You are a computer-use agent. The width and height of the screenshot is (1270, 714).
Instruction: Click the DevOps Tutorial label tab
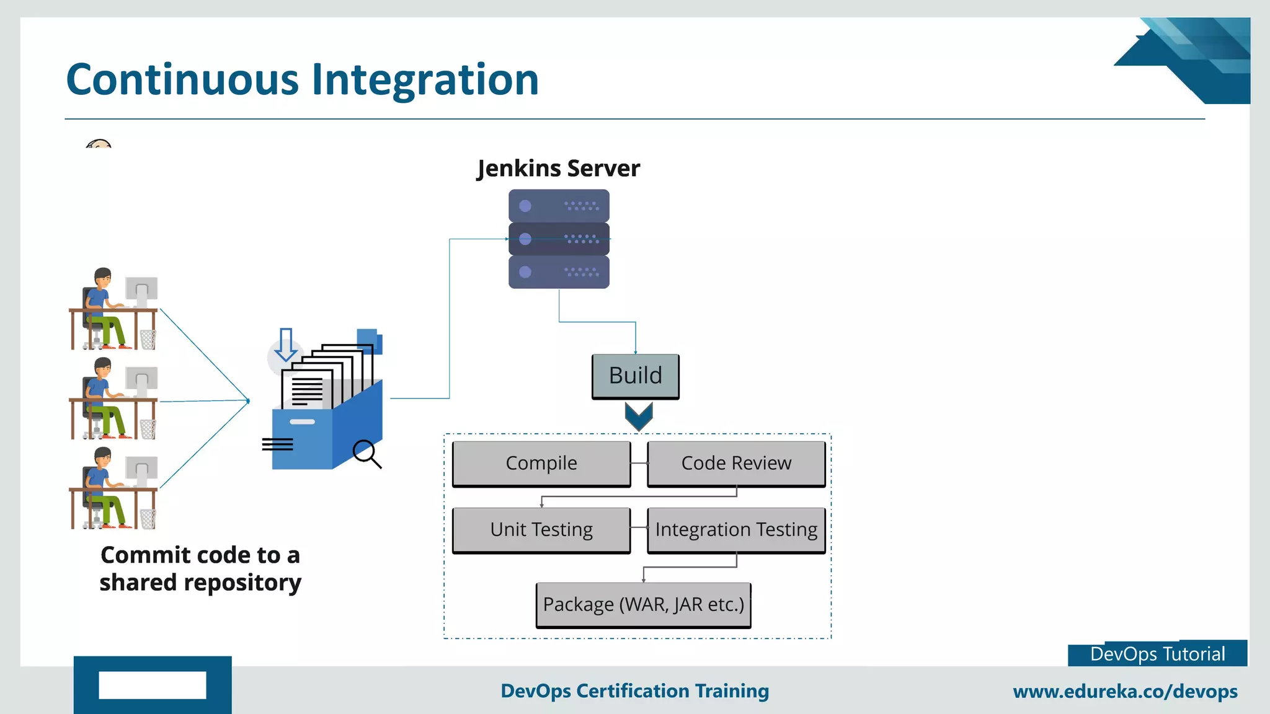(1157, 654)
